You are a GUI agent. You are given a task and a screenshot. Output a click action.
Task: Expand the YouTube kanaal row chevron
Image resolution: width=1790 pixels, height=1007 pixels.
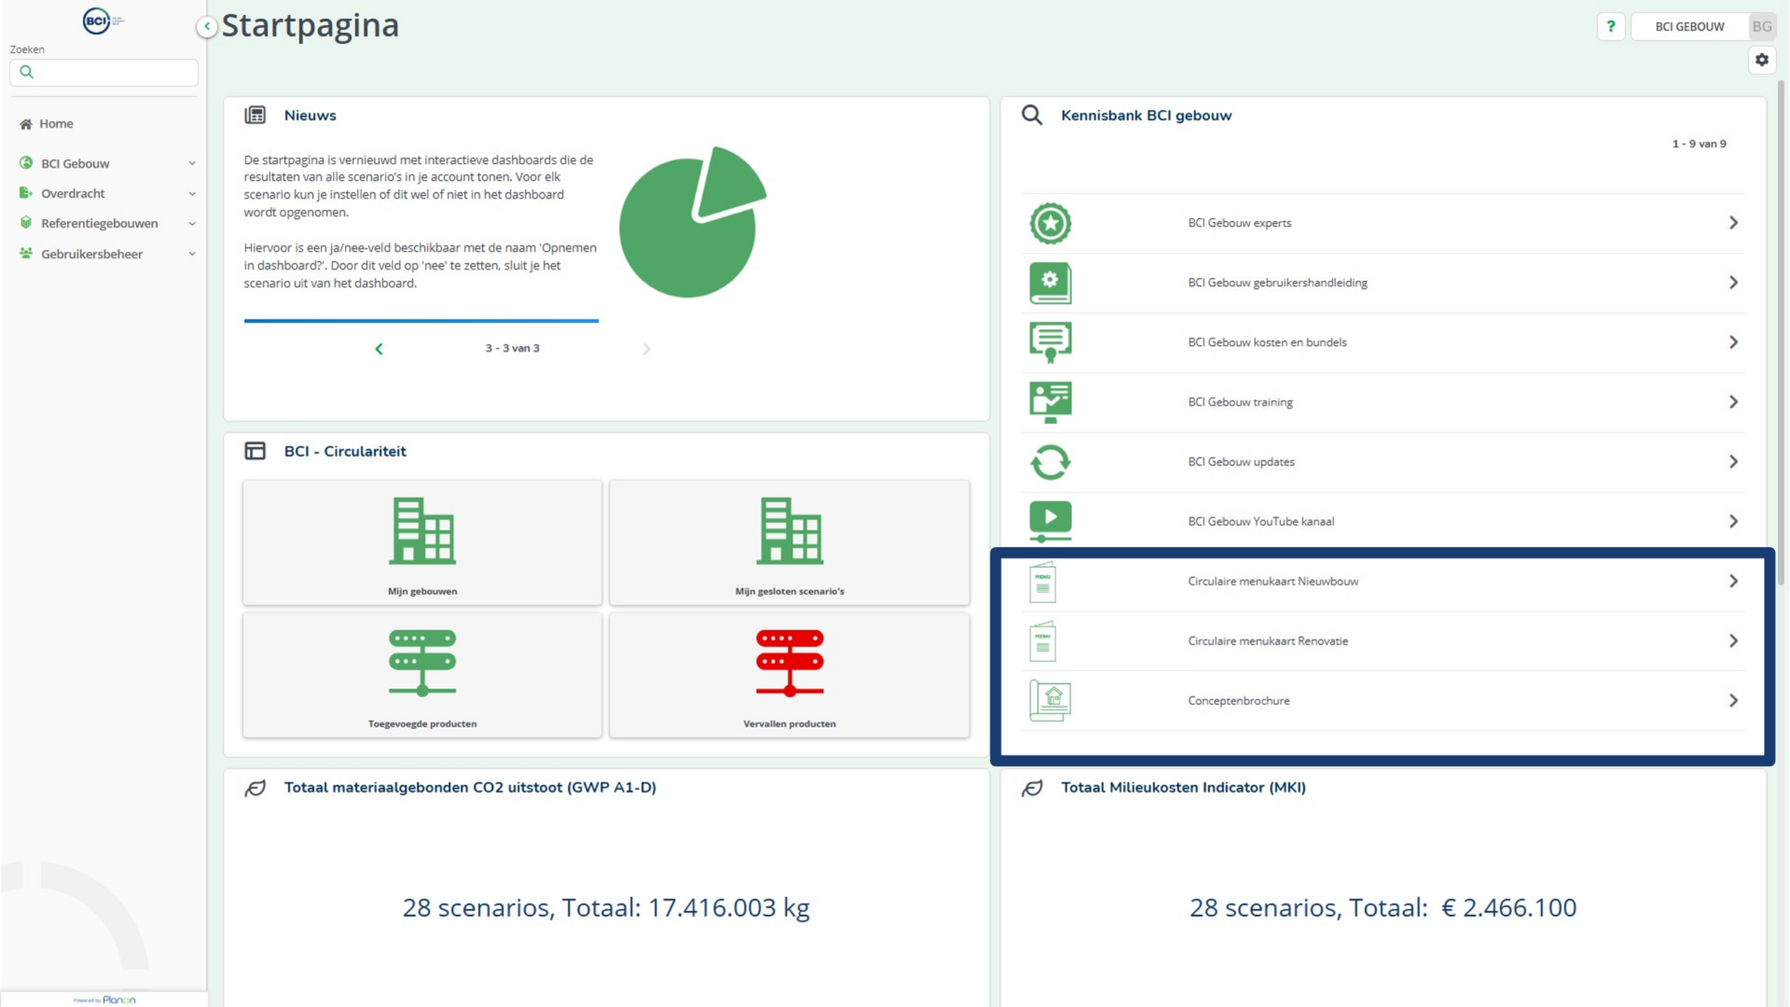1733,521
